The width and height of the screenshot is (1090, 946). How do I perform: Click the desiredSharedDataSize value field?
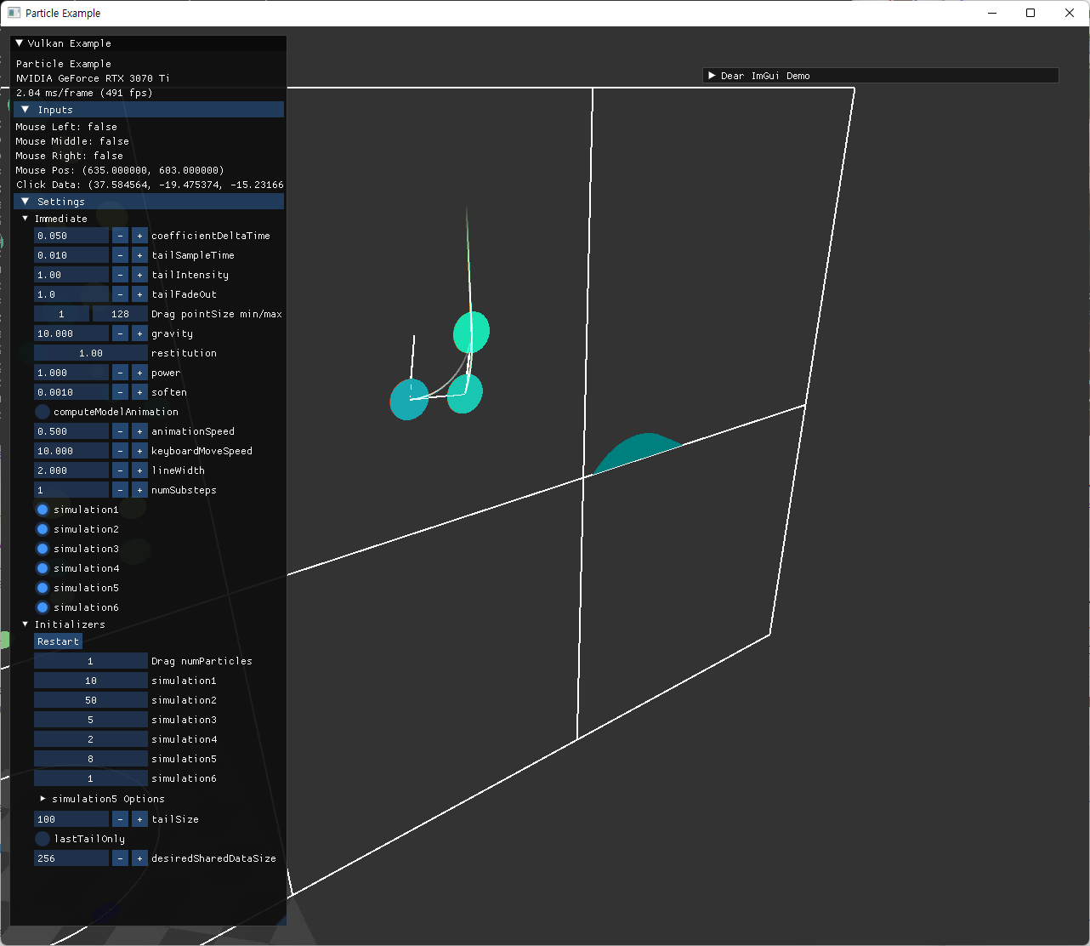click(x=71, y=858)
